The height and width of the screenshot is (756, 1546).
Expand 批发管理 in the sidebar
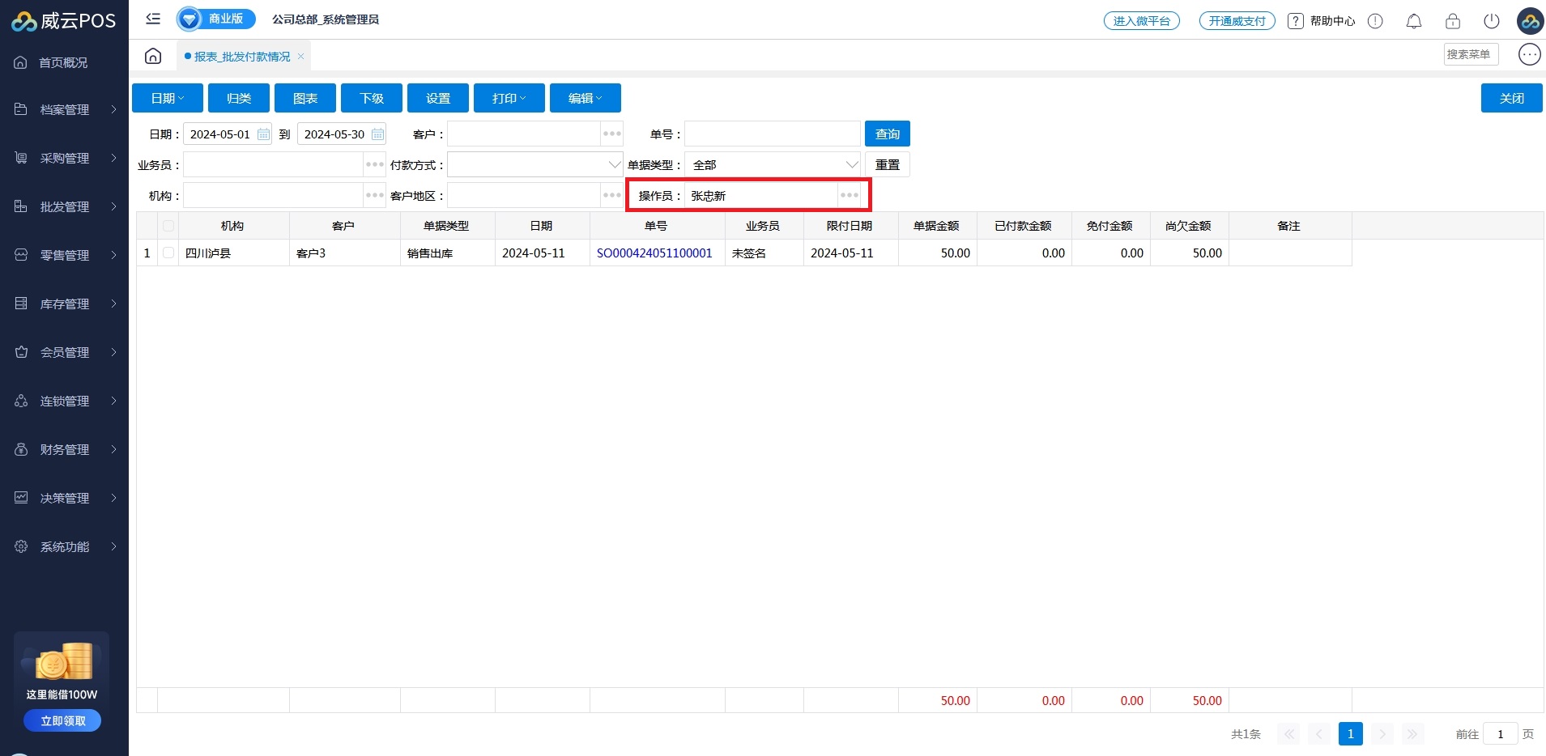(x=65, y=207)
